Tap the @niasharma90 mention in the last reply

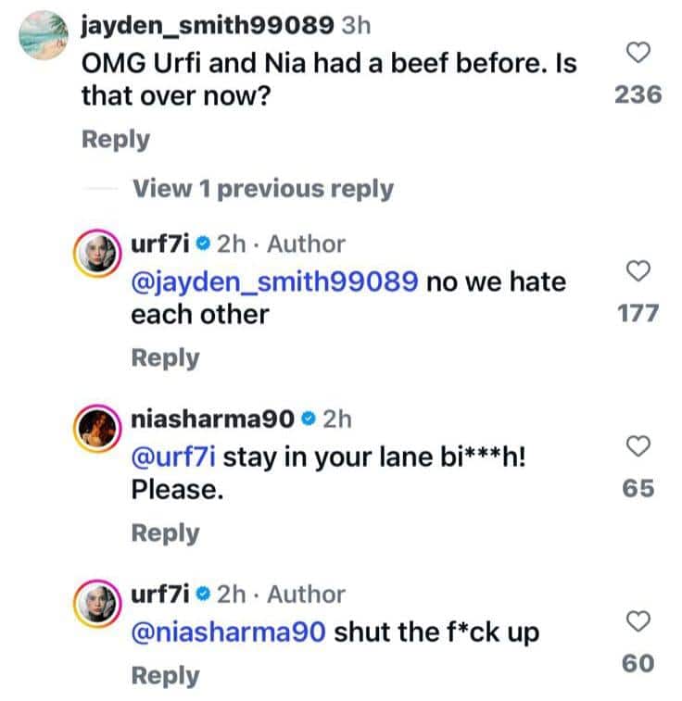[228, 632]
